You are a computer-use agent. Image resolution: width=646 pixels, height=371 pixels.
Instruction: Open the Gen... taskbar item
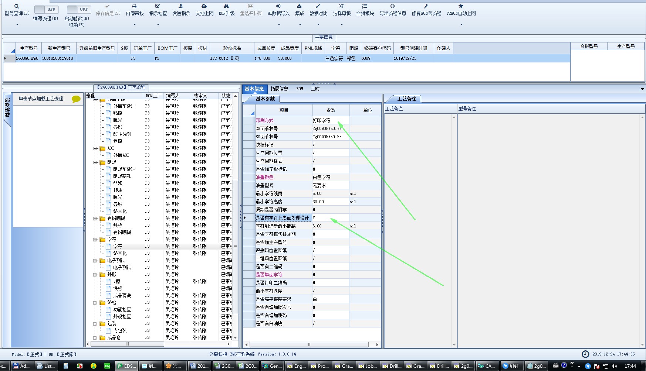[272, 366]
